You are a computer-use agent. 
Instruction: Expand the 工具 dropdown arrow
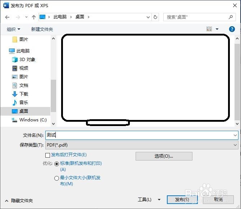coord(159,200)
